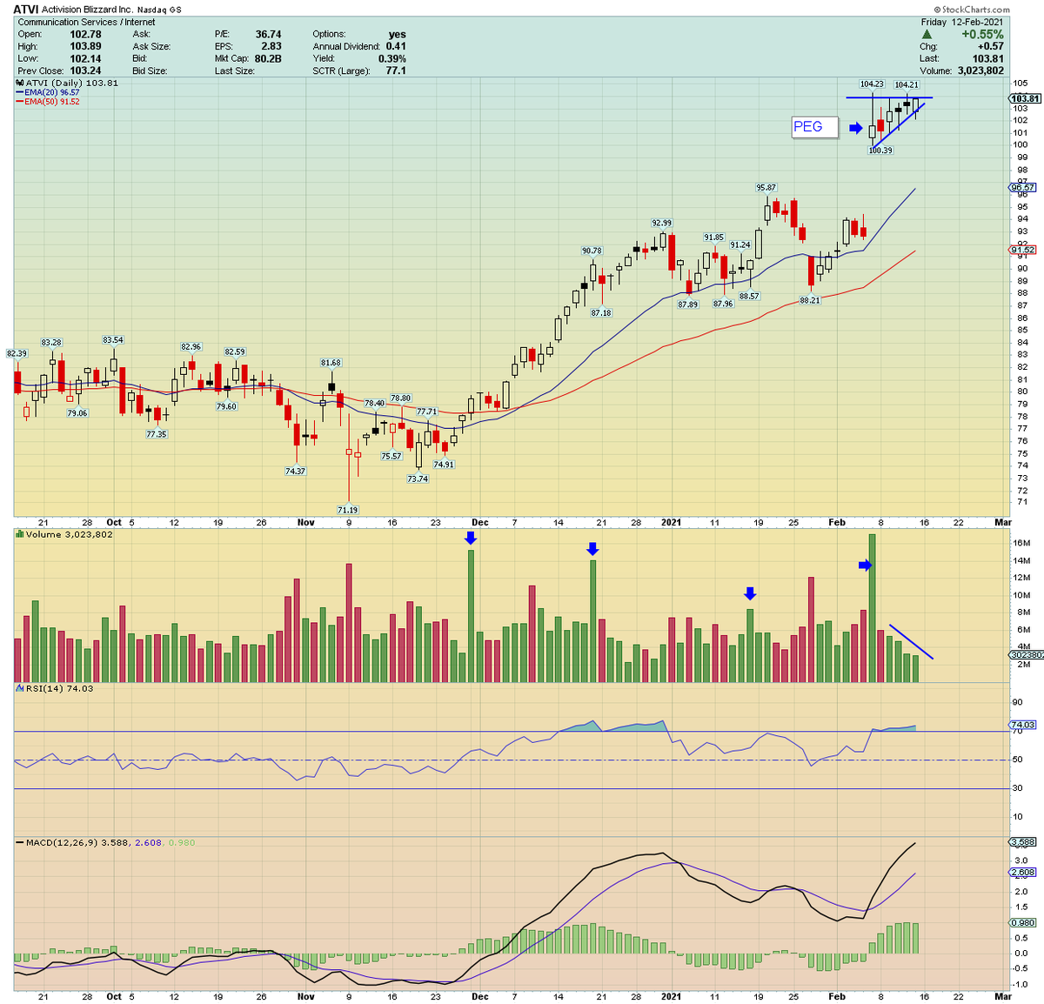Click the P/E value 36.74
Screen dimensions: 1044x1004
(268, 34)
